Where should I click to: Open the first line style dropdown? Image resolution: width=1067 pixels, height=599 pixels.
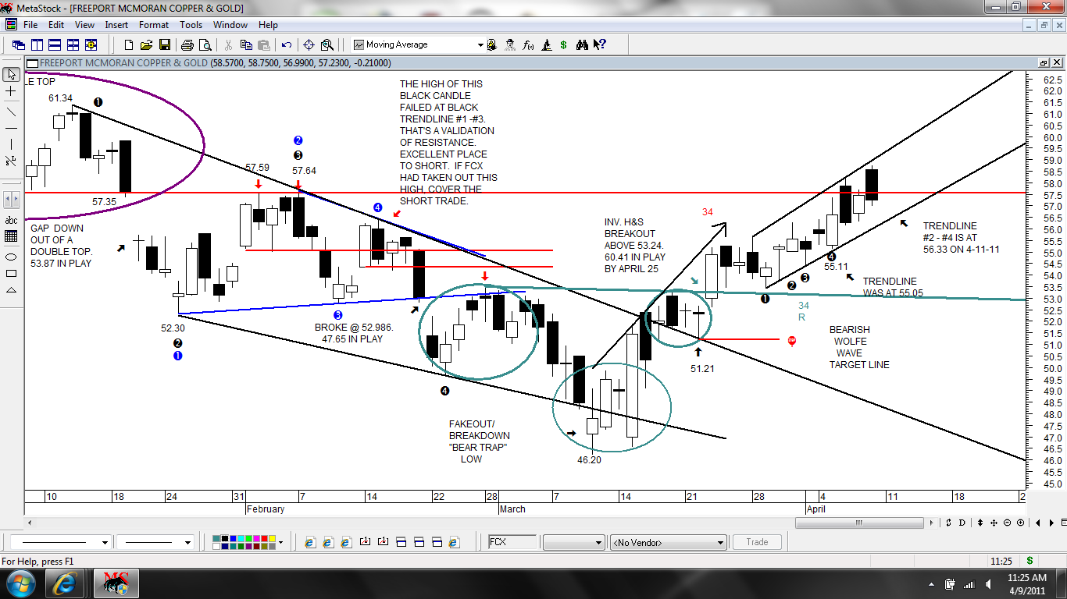pos(105,542)
